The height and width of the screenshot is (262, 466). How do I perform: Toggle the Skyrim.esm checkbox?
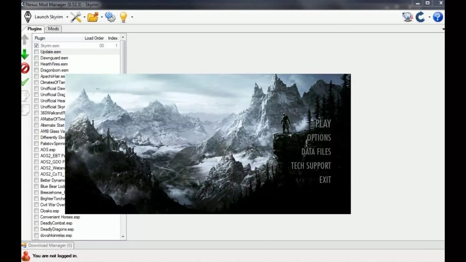pyautogui.click(x=36, y=46)
